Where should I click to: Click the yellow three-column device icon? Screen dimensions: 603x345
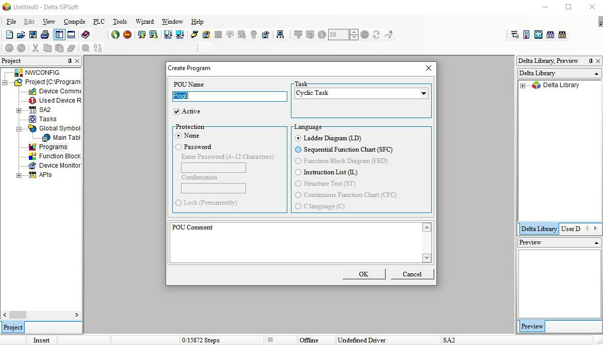point(562,35)
